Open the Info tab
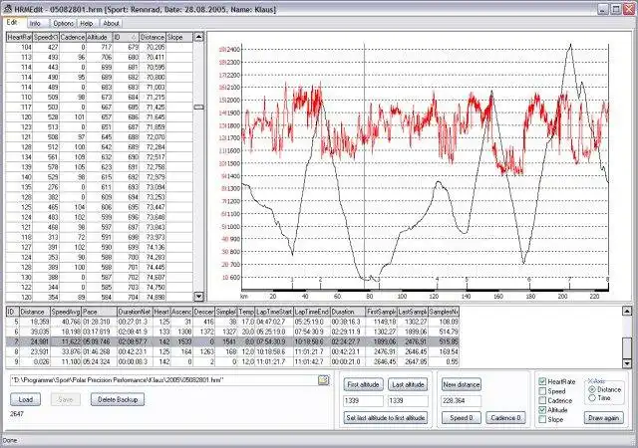Image resolution: width=638 pixels, height=448 pixels. click(35, 24)
